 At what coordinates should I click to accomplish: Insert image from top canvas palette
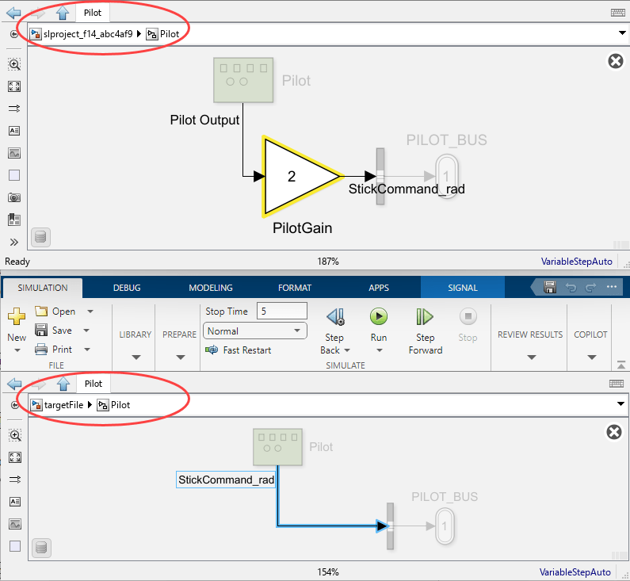coord(14,153)
